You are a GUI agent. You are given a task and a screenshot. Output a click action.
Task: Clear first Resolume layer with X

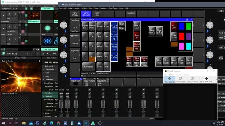click(4, 15)
